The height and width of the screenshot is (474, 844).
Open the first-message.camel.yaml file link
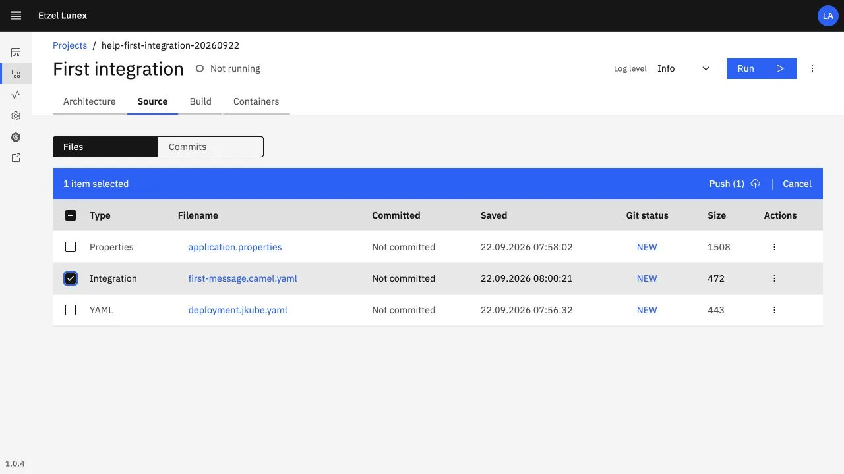coord(243,278)
